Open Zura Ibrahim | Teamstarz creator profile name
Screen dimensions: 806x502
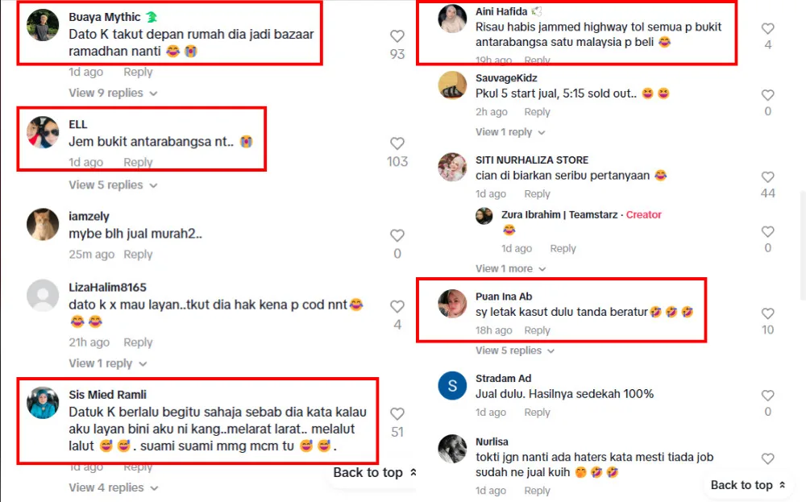point(559,215)
